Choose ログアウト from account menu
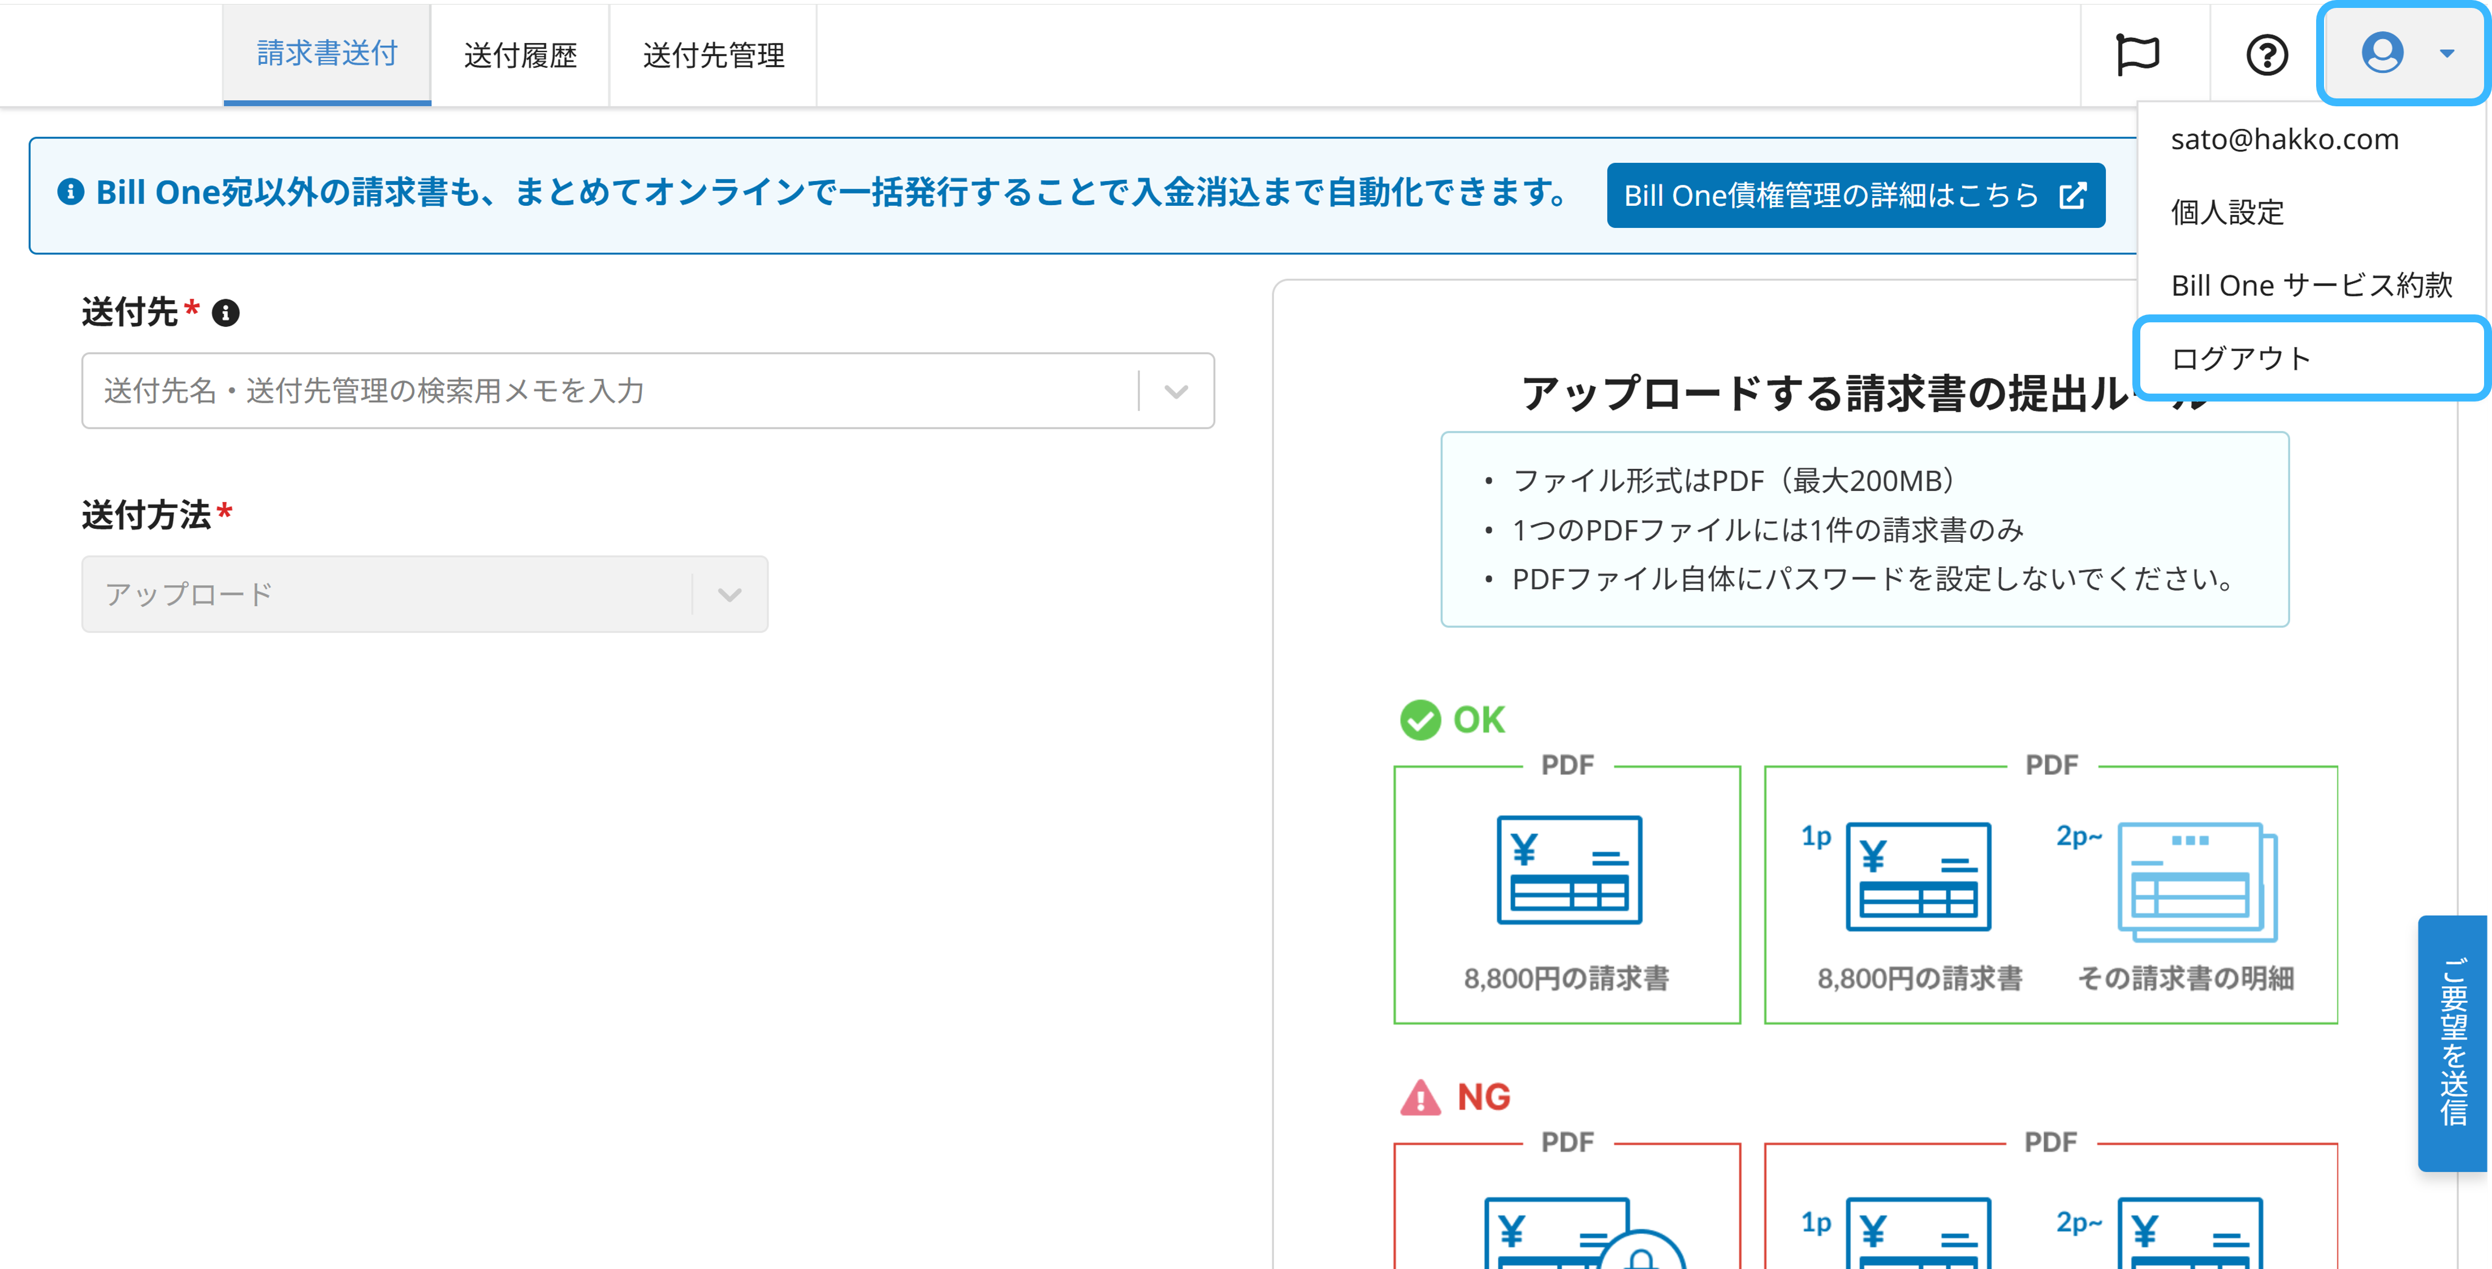2492x1269 pixels. click(2240, 359)
